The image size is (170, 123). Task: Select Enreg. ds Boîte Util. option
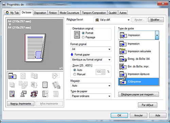click(x=139, y=59)
